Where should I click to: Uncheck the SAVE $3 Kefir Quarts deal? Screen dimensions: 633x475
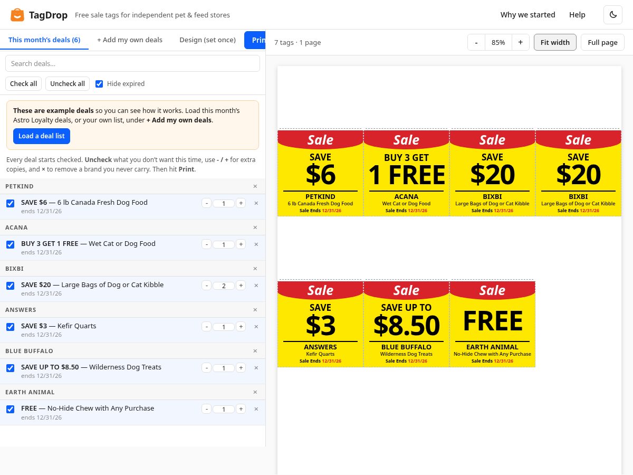click(10, 327)
